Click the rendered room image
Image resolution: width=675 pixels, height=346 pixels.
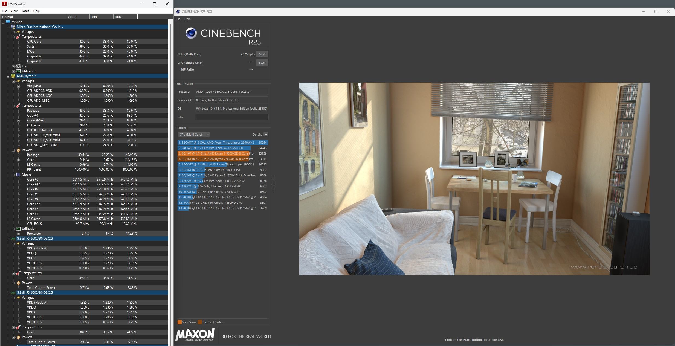coord(474,179)
